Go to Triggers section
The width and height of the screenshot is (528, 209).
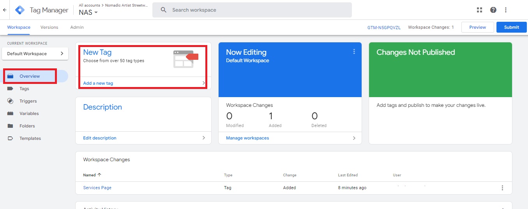28,101
